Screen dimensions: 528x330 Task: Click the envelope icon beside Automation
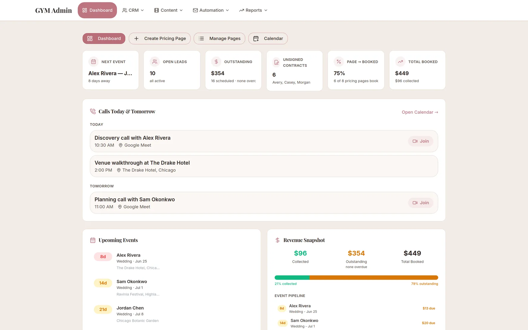(195, 10)
